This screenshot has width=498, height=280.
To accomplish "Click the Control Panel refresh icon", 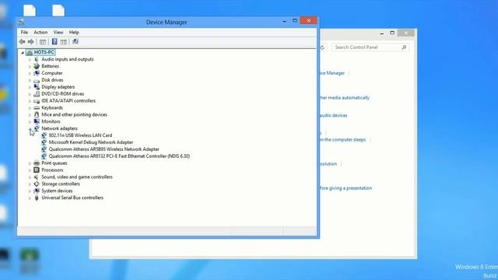I will [x=322, y=47].
